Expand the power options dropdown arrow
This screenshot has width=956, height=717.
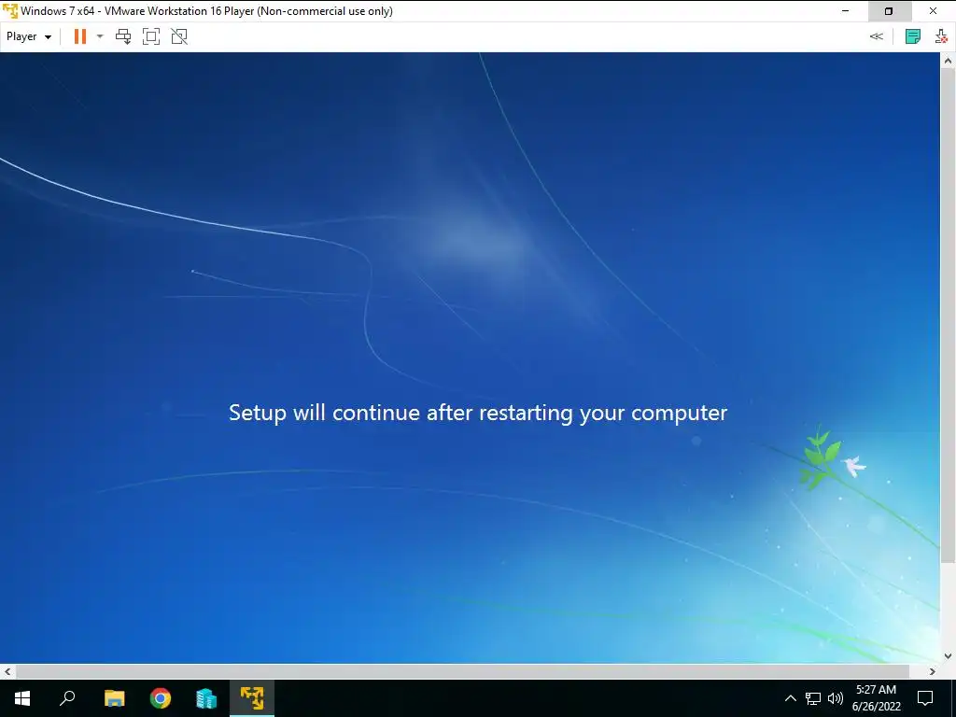(x=100, y=36)
